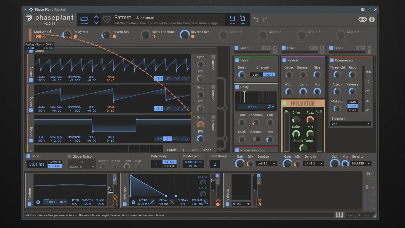
Task: Open the Send to MASTER dropdown
Action: (x=361, y=163)
